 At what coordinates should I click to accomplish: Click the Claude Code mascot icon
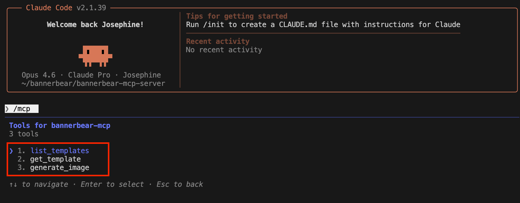(x=96, y=56)
